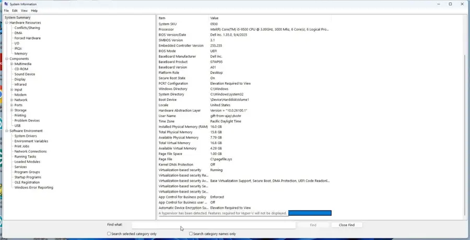The width and height of the screenshot is (470, 240).
Task: Collapse the Components tree node
Action: tap(7, 59)
